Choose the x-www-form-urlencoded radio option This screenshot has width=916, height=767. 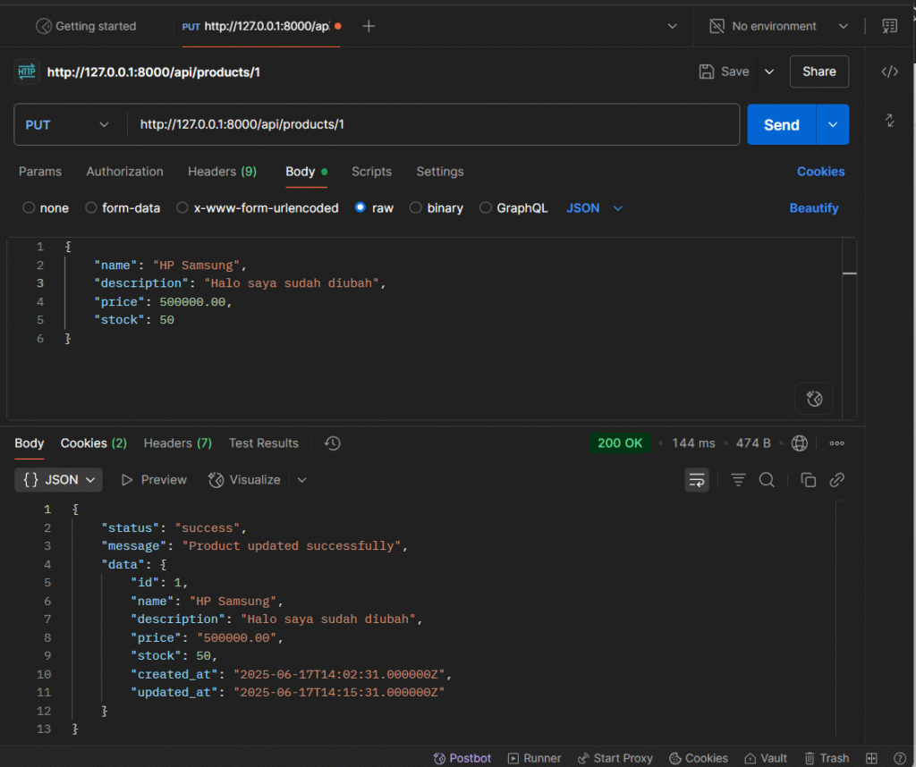click(x=258, y=208)
